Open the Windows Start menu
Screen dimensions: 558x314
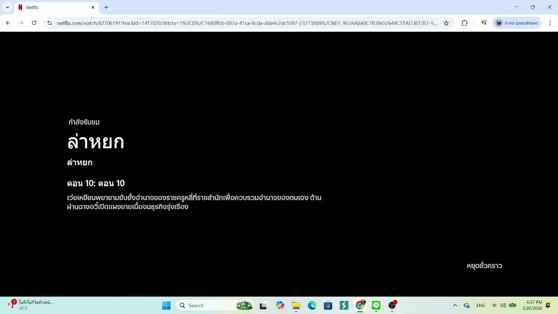point(166,306)
